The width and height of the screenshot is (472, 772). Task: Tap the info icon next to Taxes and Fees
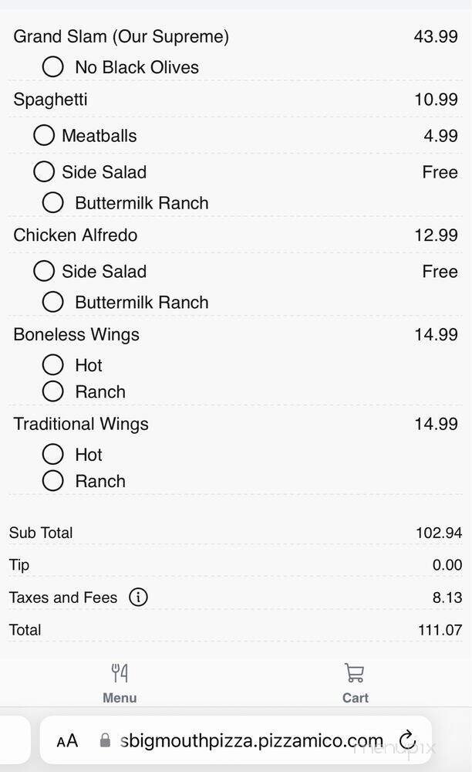click(137, 597)
